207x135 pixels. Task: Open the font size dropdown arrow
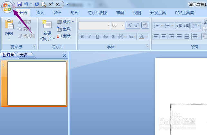coord(122,25)
